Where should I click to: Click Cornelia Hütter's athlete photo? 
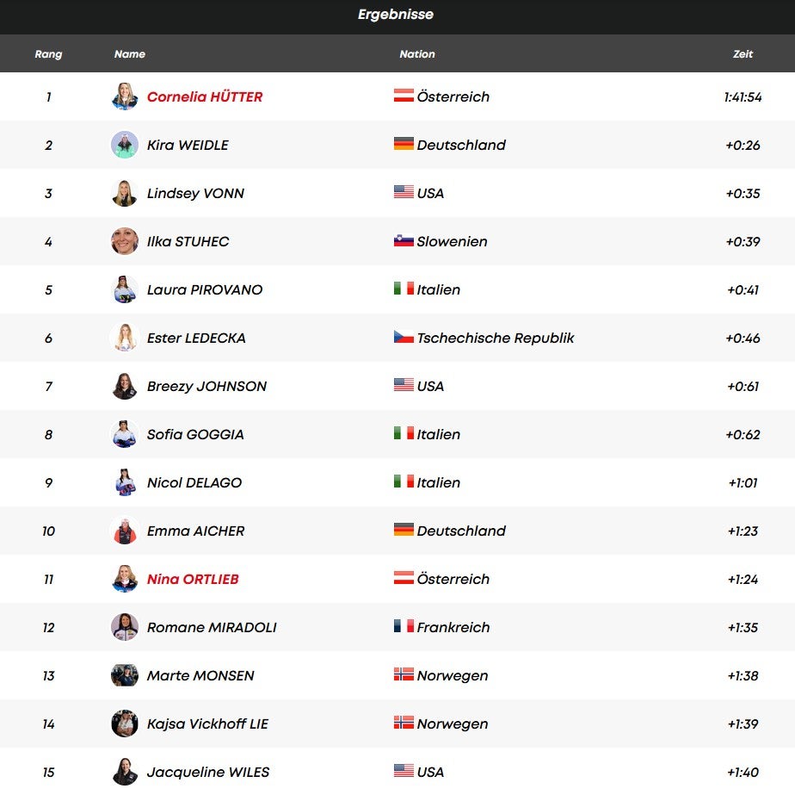(125, 96)
